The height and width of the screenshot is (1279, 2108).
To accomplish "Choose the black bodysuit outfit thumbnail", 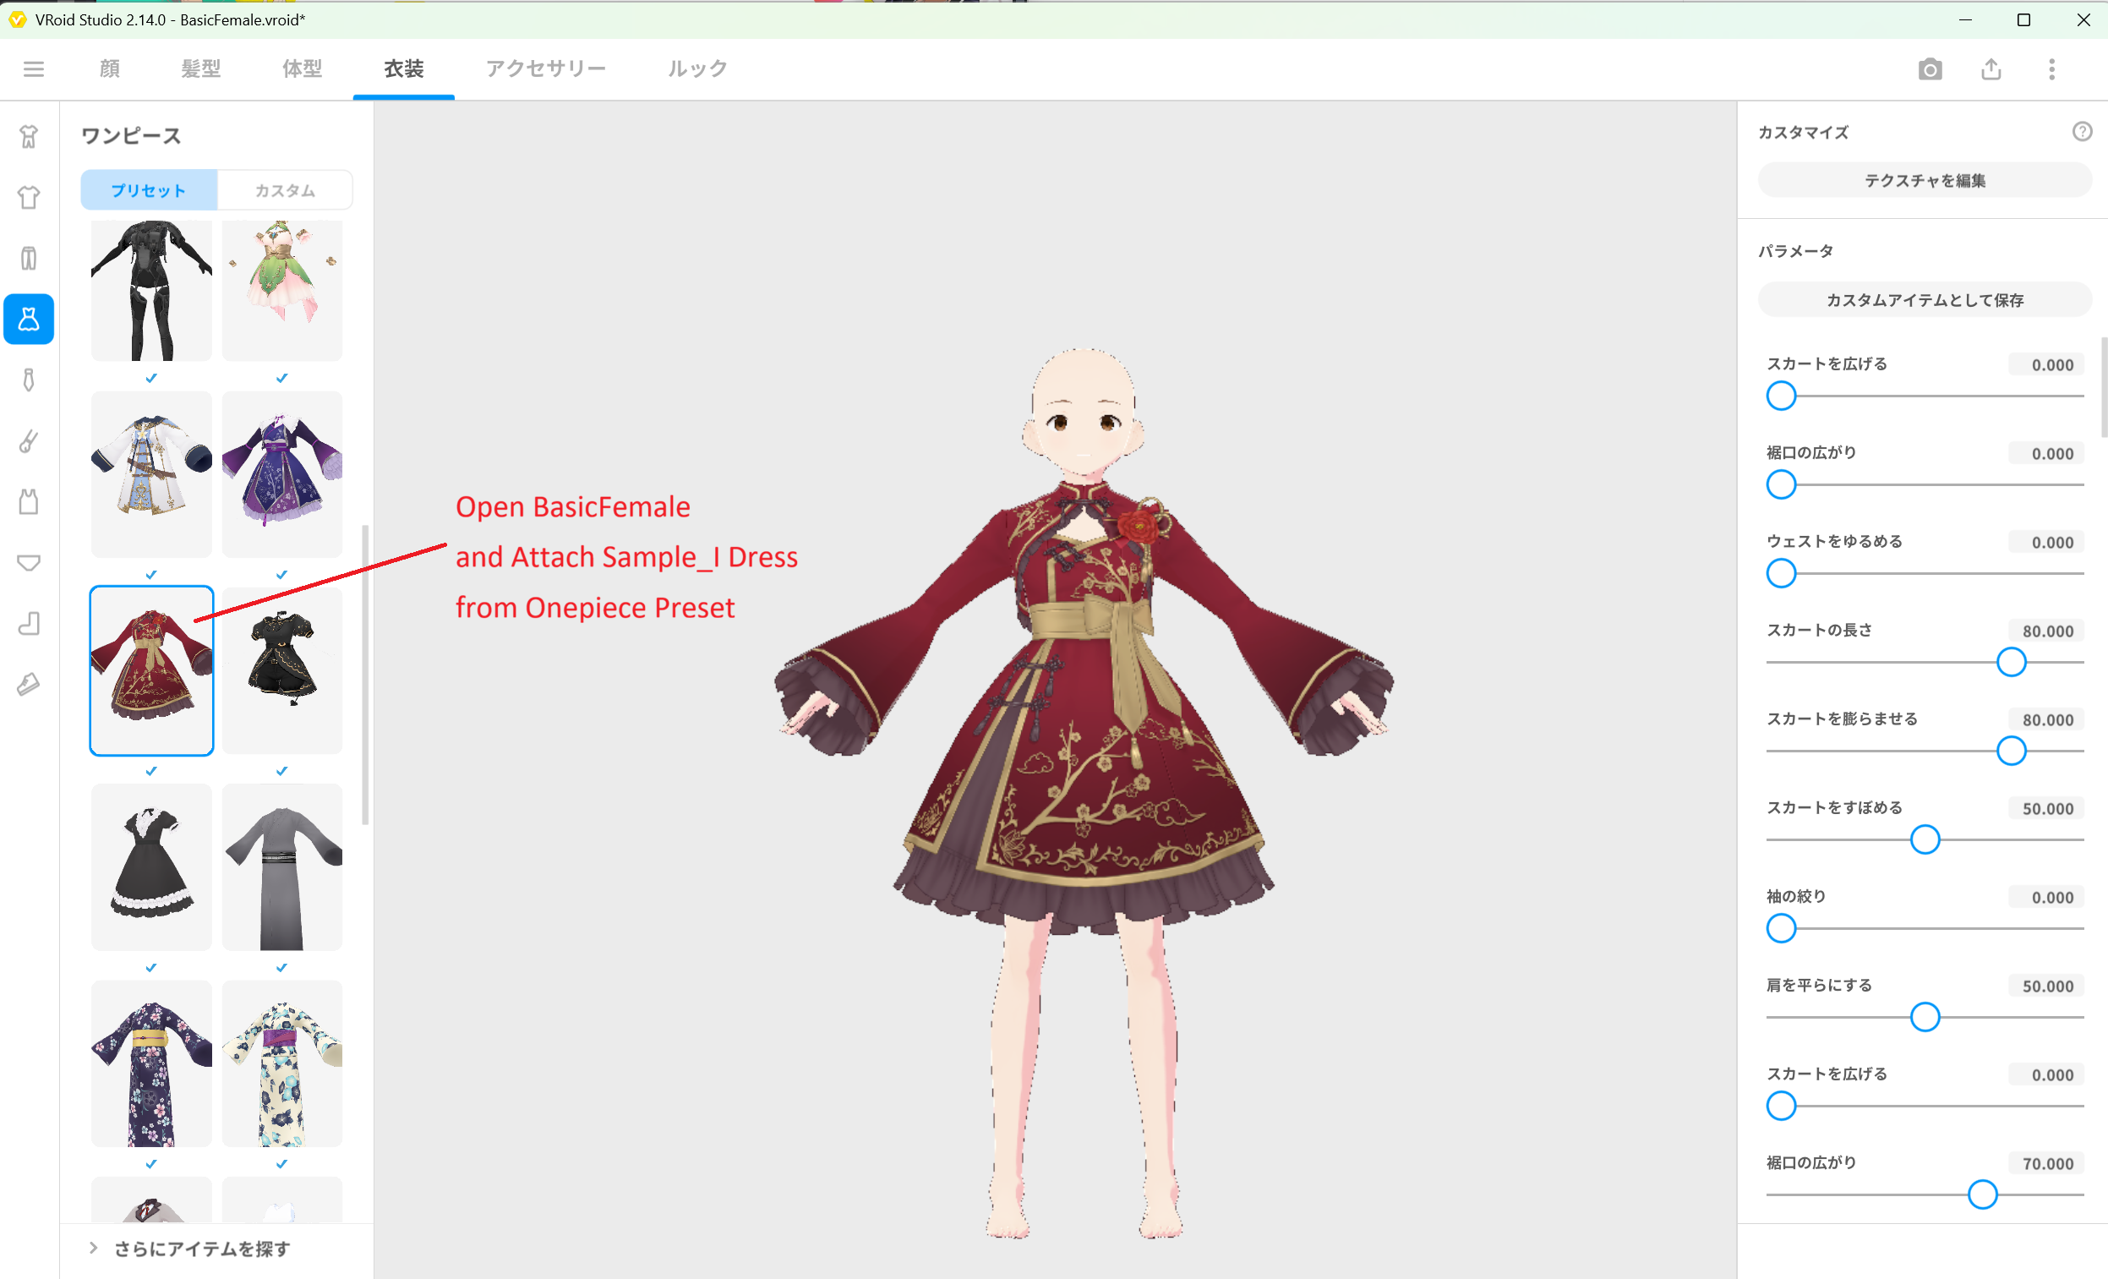I will [151, 290].
